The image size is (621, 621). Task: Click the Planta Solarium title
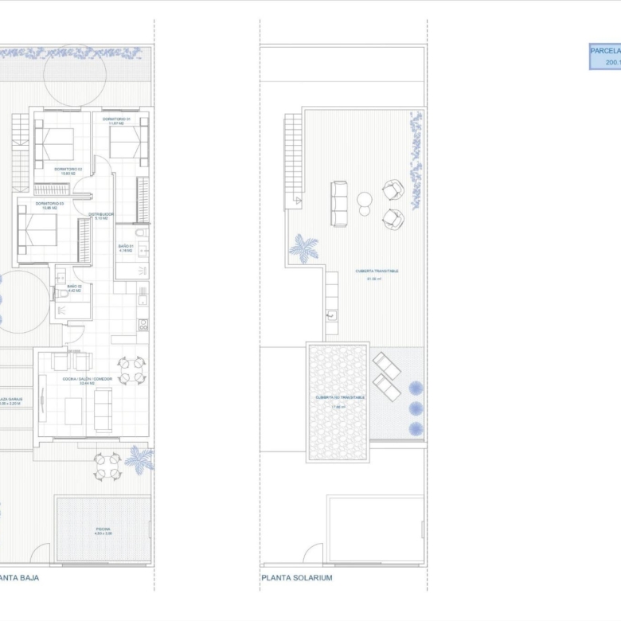coord(297,578)
